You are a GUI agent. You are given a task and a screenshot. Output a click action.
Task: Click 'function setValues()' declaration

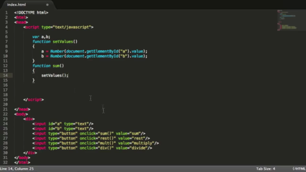[x=55, y=42]
